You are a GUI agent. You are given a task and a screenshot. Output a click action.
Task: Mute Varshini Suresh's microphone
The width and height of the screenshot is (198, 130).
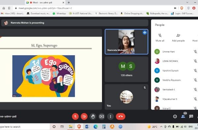195,71
